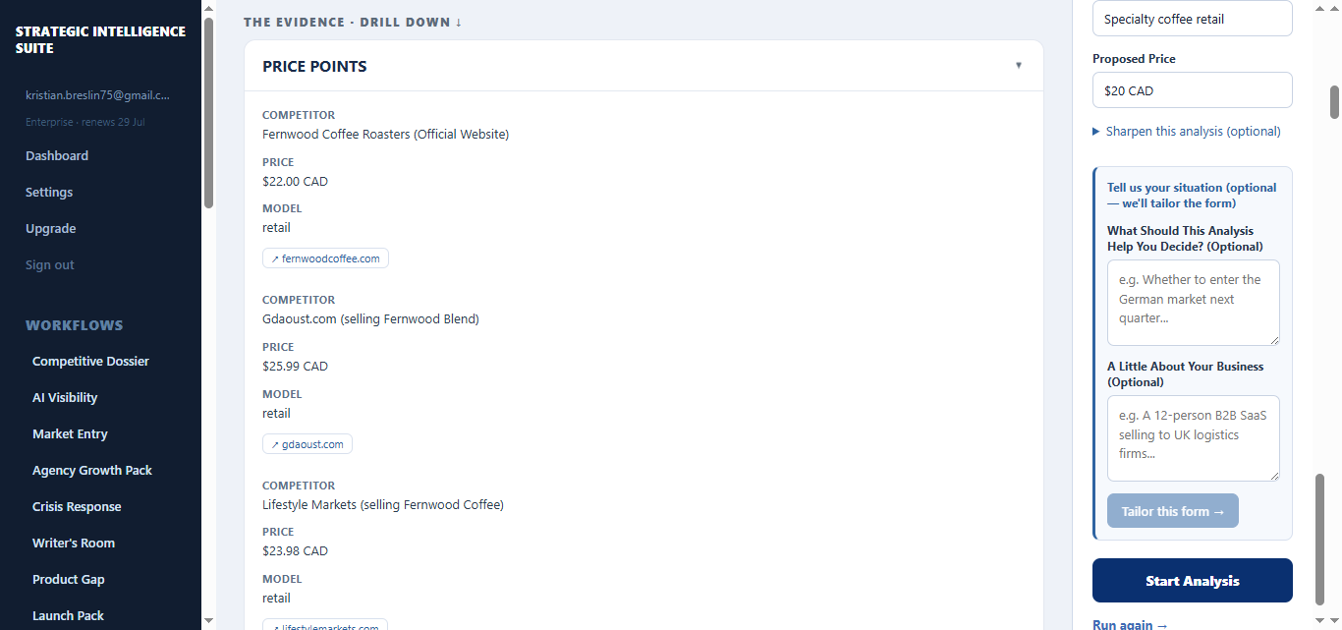Click the Enterprise renews 29 Jul text

85,122
